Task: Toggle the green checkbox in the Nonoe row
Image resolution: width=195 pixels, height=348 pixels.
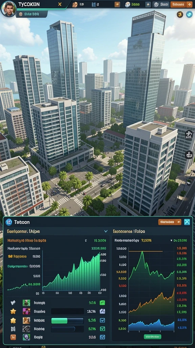Action: tap(102, 329)
